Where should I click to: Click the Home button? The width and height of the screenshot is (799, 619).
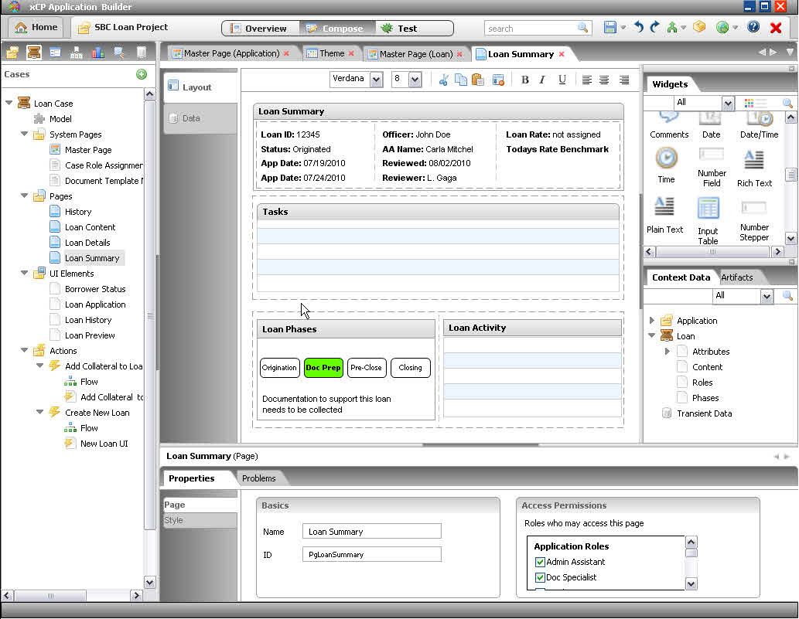click(36, 28)
